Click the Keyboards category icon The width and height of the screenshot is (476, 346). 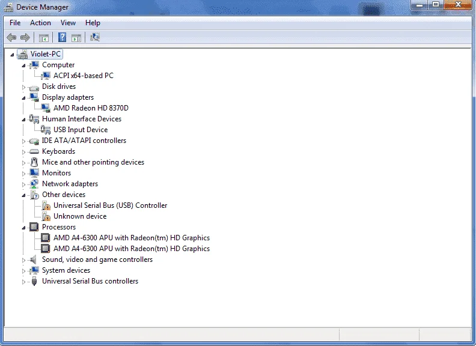[x=34, y=151]
